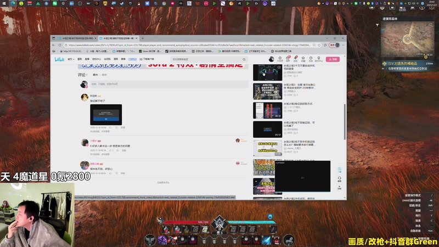Open recommended video thumbnail with 01:17 duration
The width and height of the screenshot is (439, 247).
point(268,130)
